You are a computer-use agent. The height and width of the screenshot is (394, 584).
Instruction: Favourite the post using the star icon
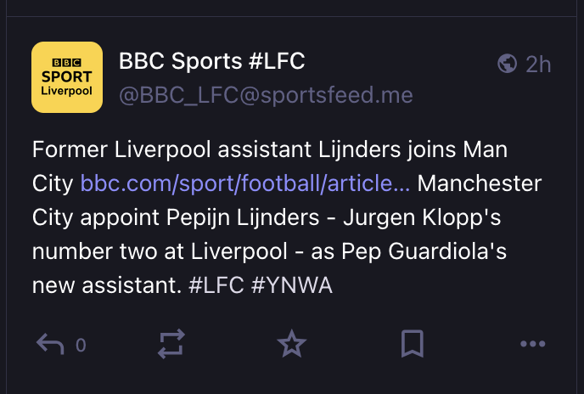[x=292, y=344]
